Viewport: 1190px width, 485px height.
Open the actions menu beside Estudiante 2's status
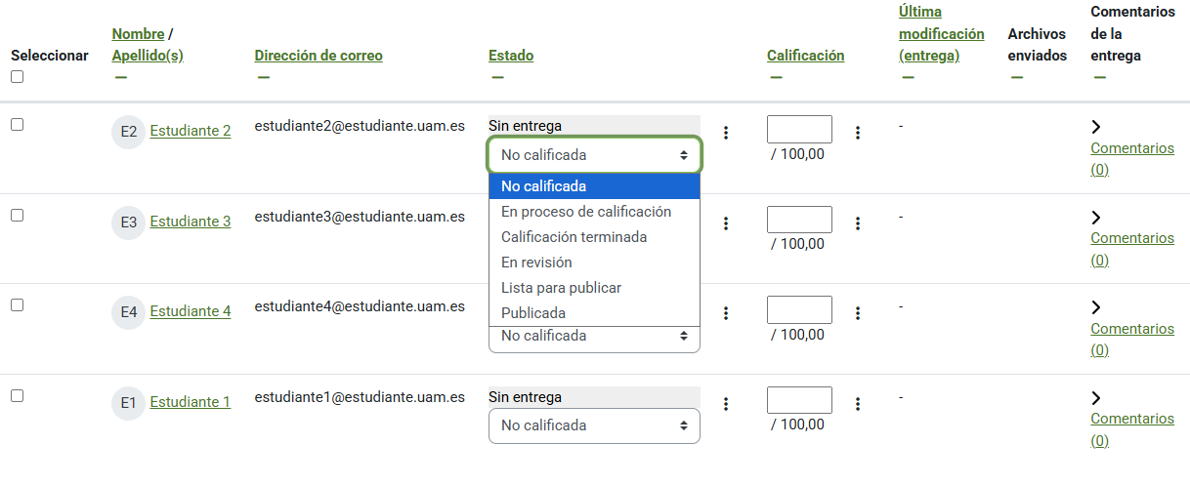coord(725,133)
